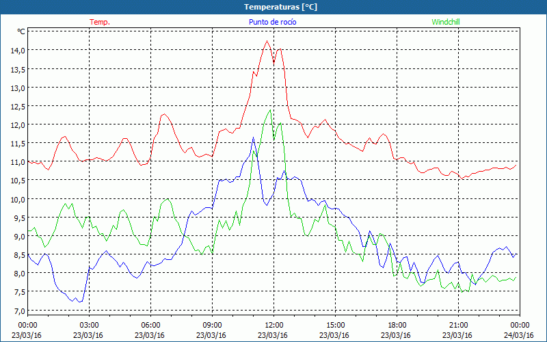Click the 13,5 y-axis value
The width and height of the screenshot is (547, 342).
click(x=18, y=69)
